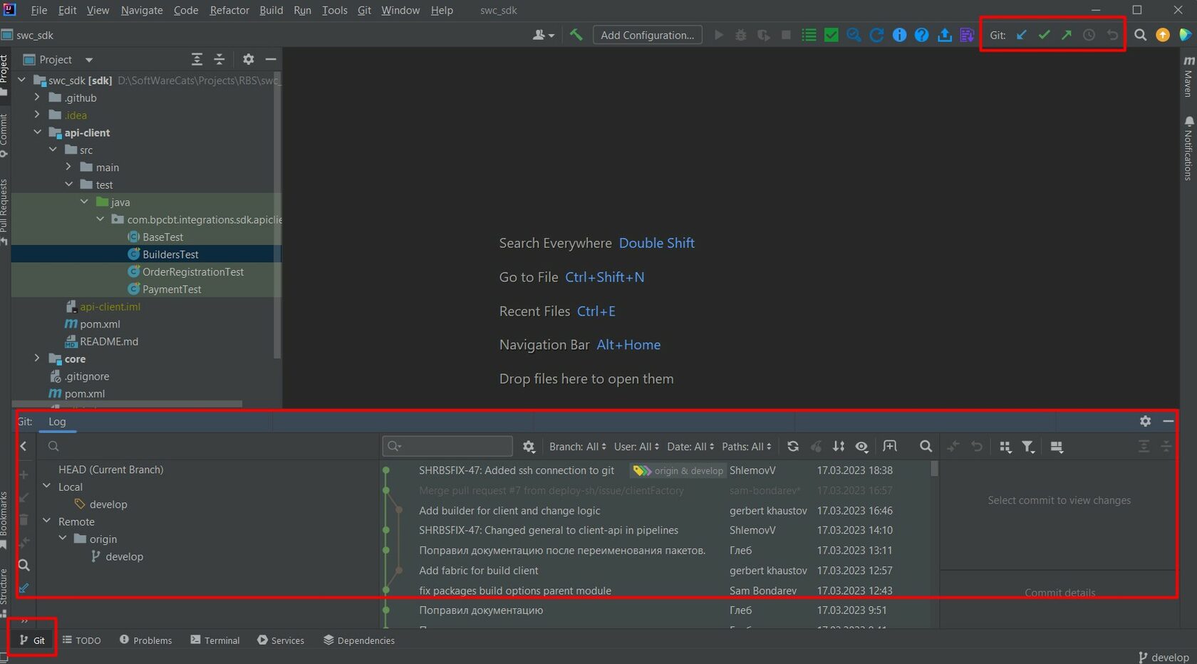Viewport: 1197px width, 664px height.
Task: Click the blue circular refresh toolbar icon
Action: coord(876,35)
